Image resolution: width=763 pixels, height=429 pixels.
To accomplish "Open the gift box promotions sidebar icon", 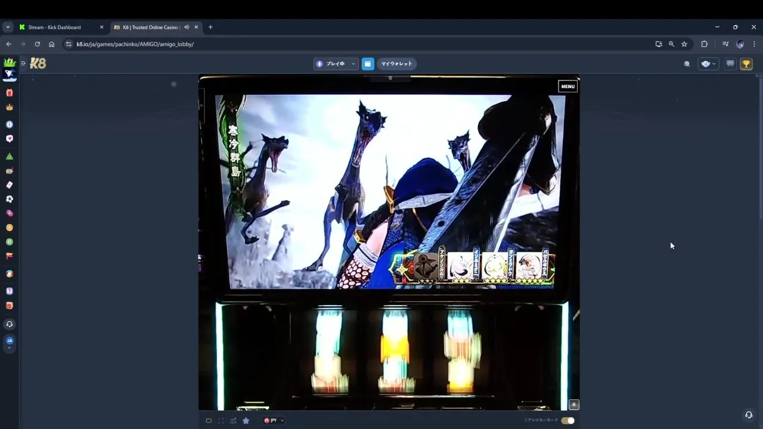I will (x=9, y=93).
